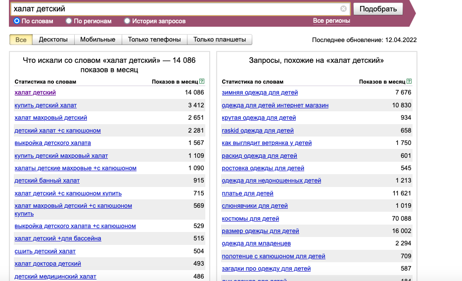462x281 pixels.
Task: Switch to the 'Мобильные' tab
Action: pyautogui.click(x=98, y=40)
